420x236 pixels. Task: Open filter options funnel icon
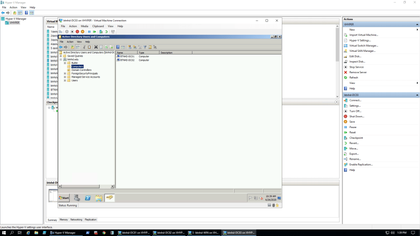pos(145,47)
